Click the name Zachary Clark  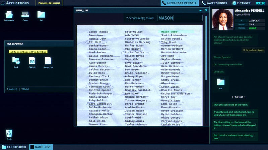(99, 76)
